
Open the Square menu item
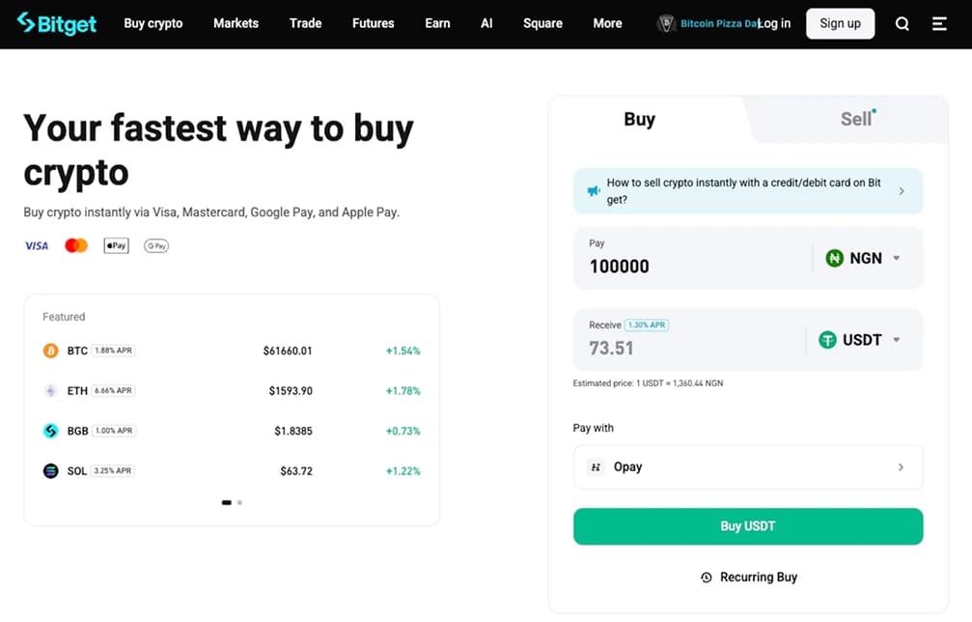(543, 23)
